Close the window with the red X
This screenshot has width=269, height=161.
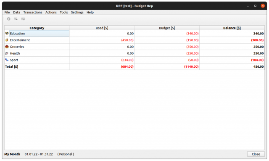click(x=263, y=5)
